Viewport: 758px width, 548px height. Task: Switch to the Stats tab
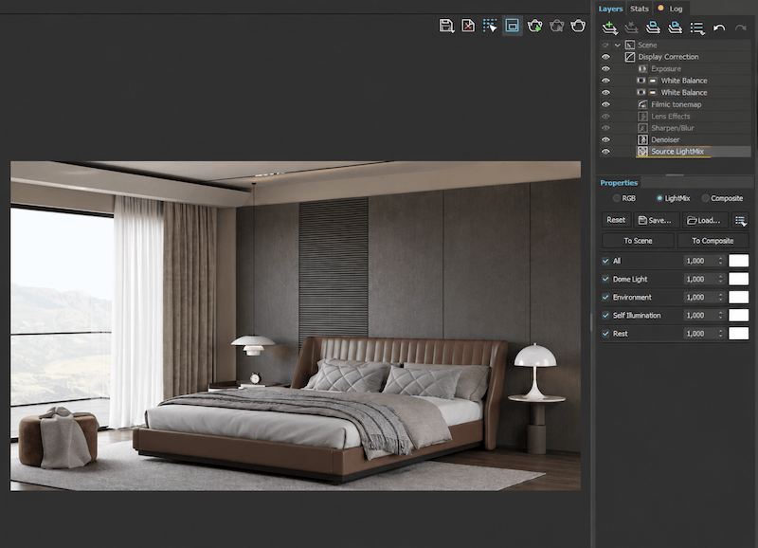[x=639, y=9]
